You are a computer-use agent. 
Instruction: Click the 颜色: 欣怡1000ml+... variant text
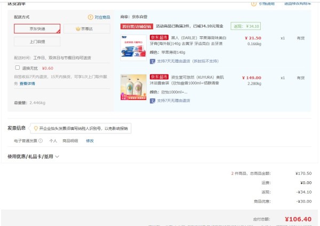point(169,92)
